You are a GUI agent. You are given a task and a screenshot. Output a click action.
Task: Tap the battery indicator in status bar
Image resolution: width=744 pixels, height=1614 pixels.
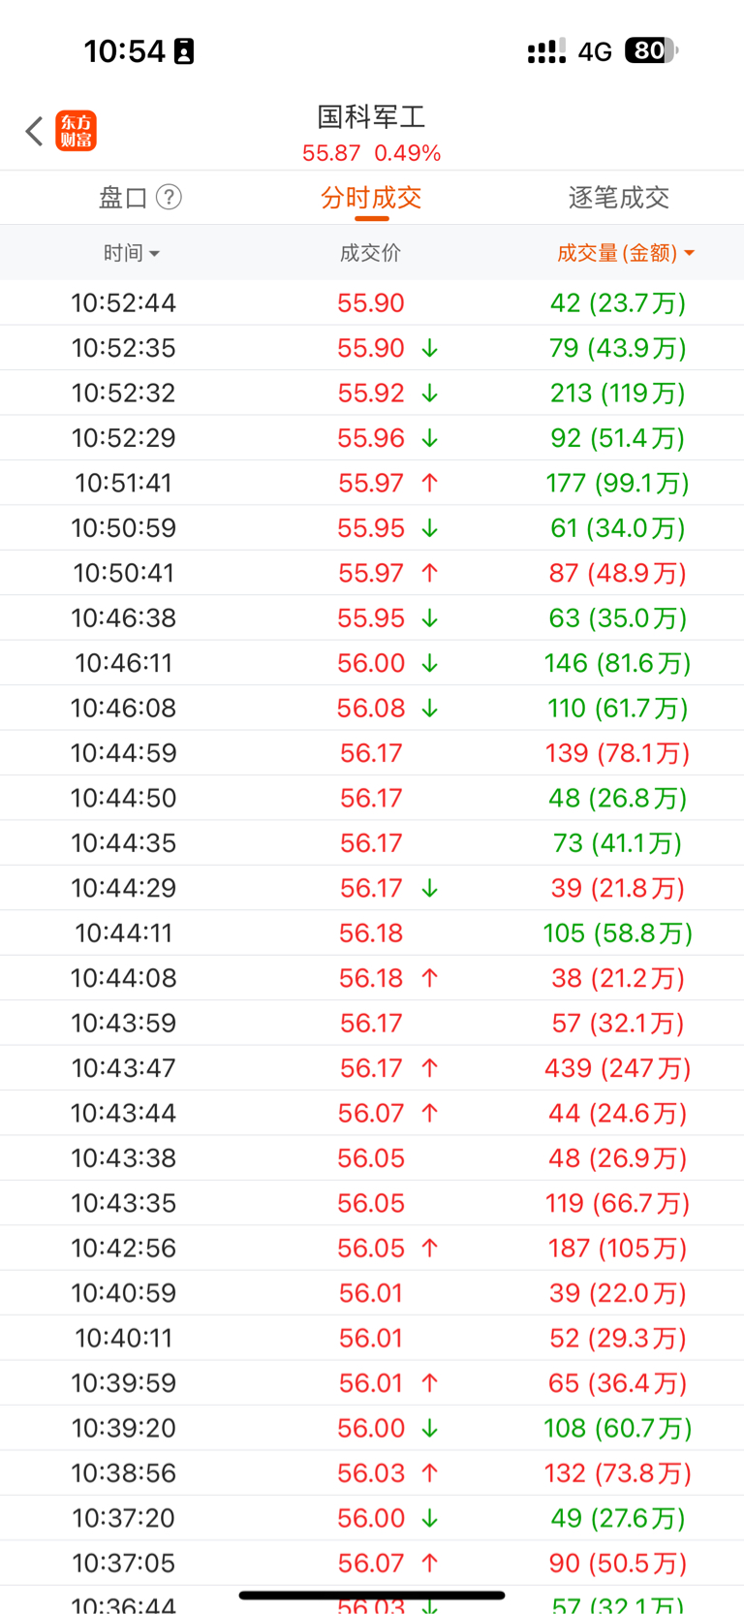coord(651,50)
